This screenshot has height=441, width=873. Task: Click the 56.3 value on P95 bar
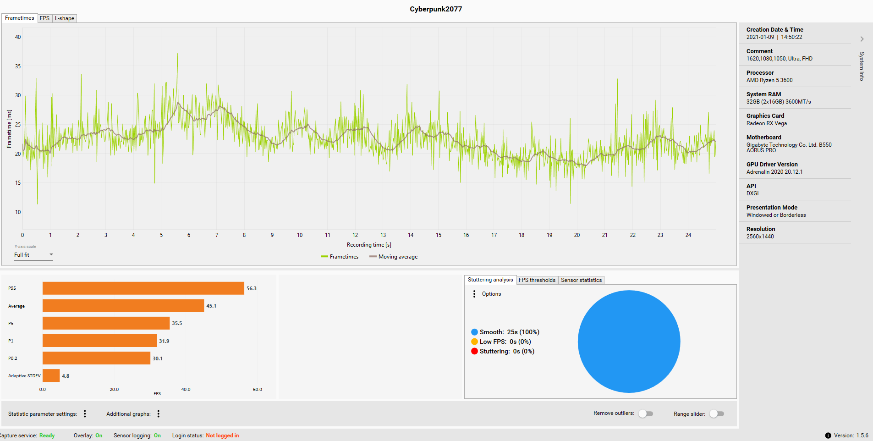[252, 288]
